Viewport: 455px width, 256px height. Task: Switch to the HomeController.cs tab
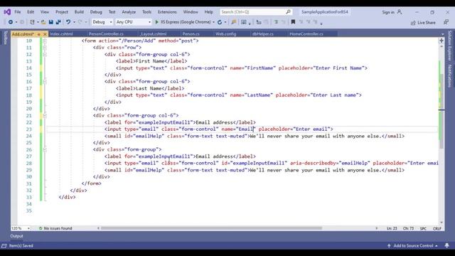pyautogui.click(x=306, y=34)
